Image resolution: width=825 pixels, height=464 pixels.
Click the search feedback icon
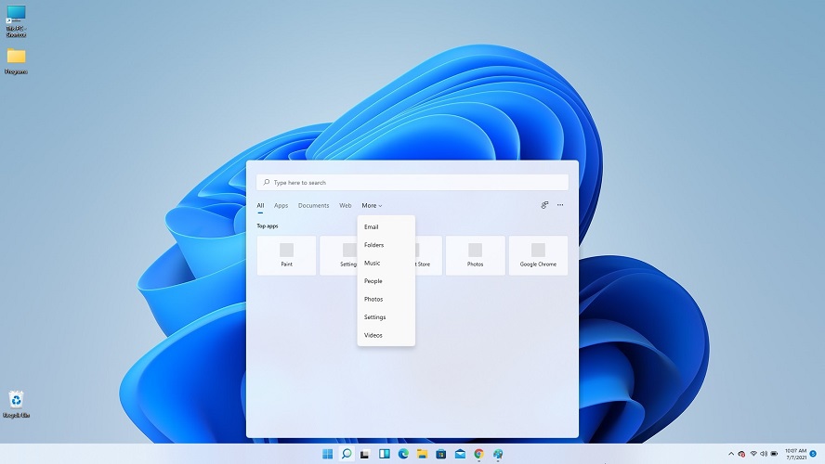coord(544,205)
